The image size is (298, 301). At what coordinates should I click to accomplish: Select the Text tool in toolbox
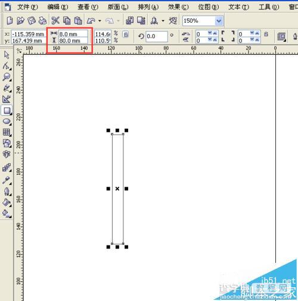coord(7,154)
